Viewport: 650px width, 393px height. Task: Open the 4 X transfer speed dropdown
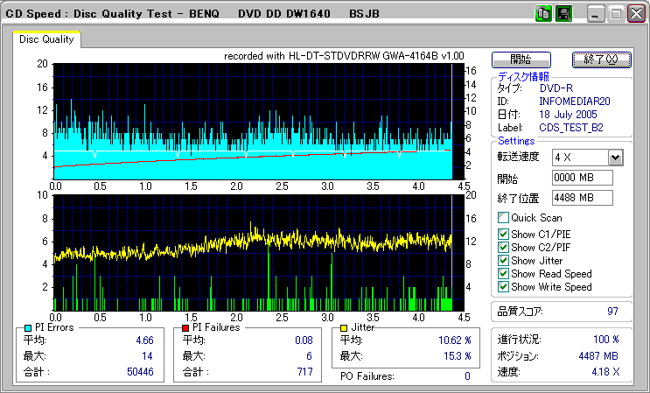tap(615, 158)
